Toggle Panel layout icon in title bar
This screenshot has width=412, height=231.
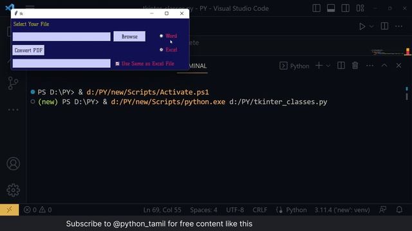click(331, 8)
